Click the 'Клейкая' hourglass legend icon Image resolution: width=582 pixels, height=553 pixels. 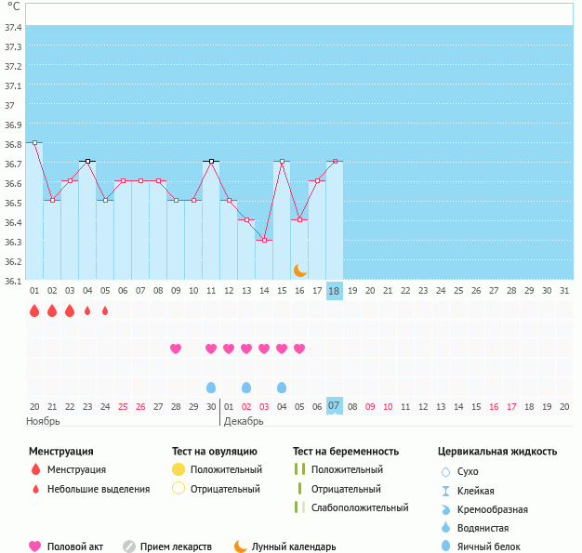pyautogui.click(x=446, y=491)
